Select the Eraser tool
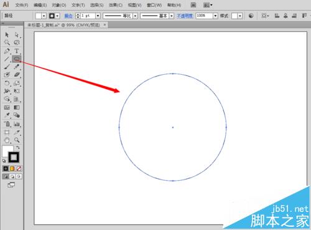311x230 pixels. [x=17, y=75]
